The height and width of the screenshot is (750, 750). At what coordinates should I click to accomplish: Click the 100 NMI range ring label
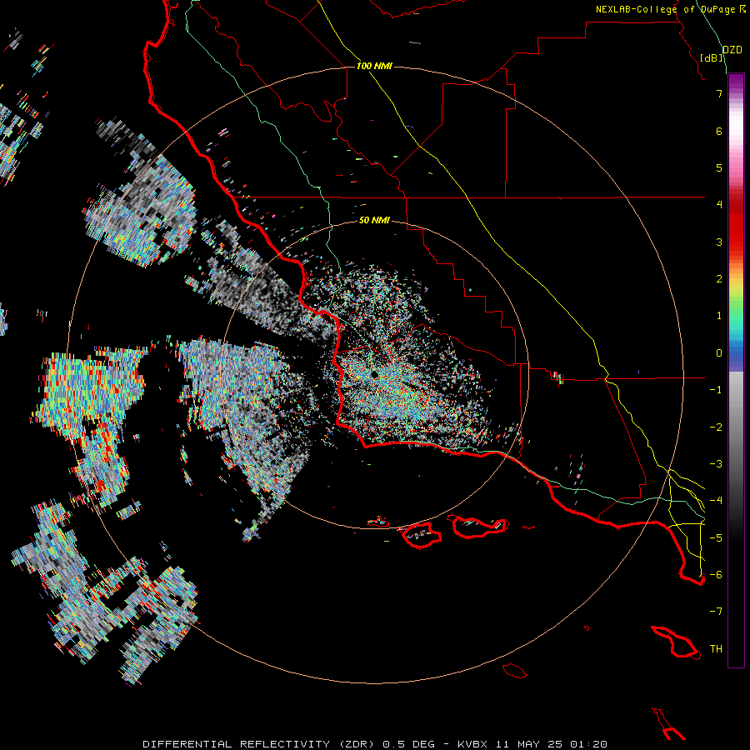tap(374, 66)
